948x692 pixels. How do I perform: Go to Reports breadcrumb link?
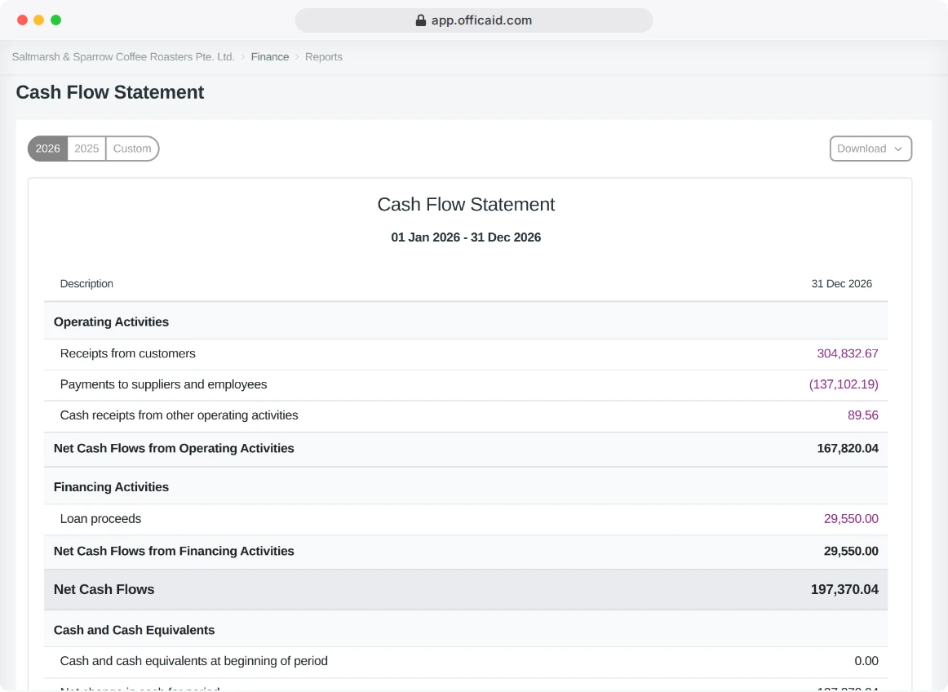(323, 57)
